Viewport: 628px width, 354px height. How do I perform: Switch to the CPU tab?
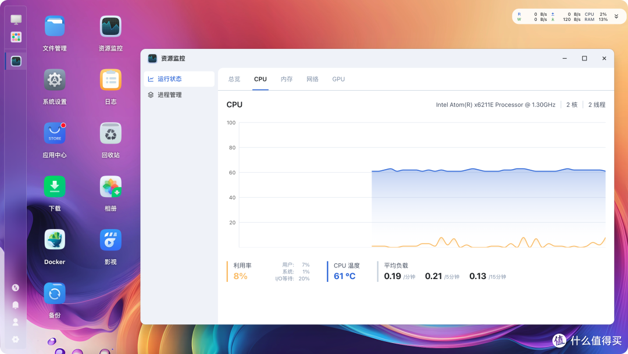(261, 79)
